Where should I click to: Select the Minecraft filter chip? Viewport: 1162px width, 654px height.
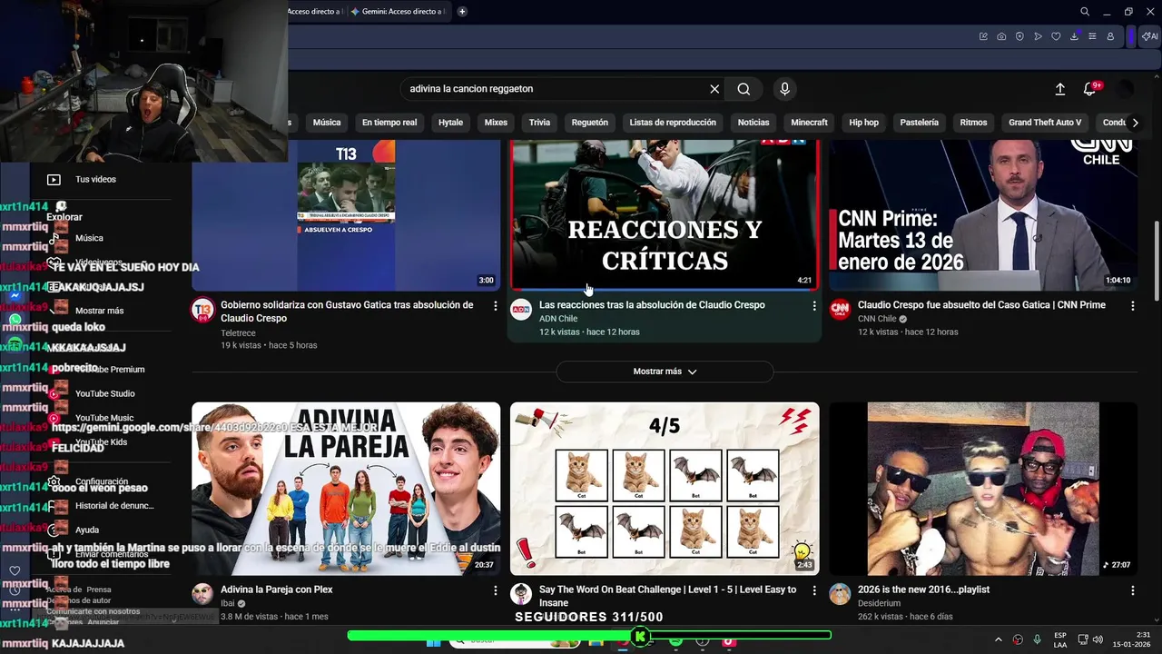pyautogui.click(x=809, y=123)
